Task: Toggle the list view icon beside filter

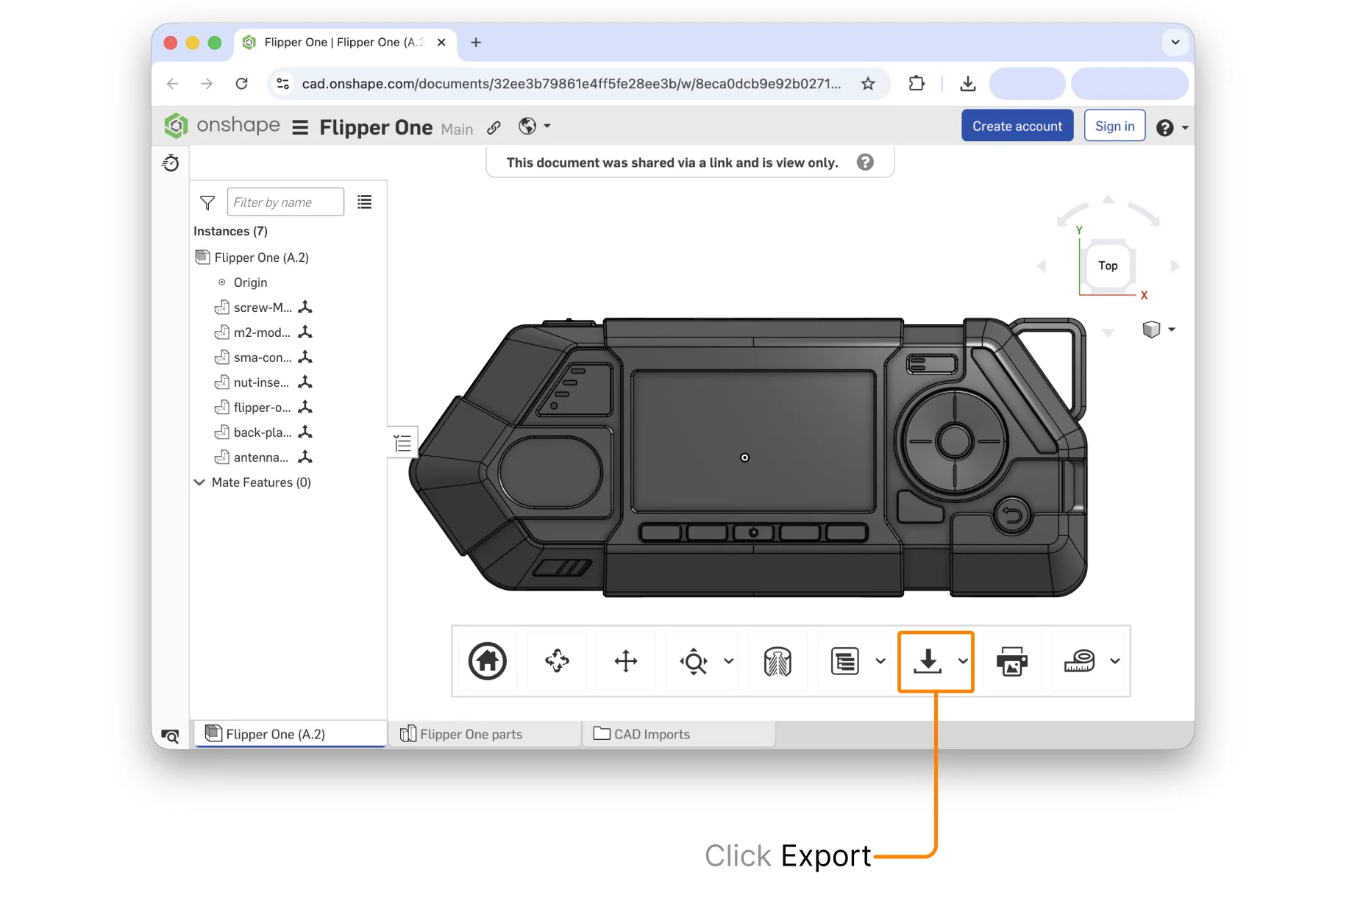Action: [364, 202]
